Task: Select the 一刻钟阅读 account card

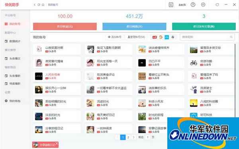Action: point(108,129)
